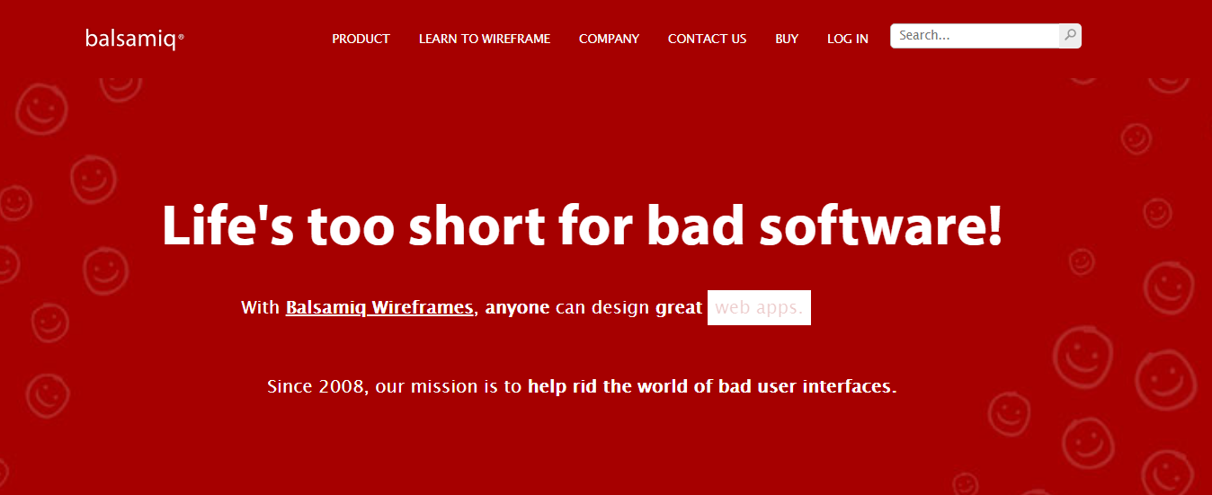Screen dimensions: 1212x495
Task: Click the "Life's too short for bad software!" headline
Action: point(582,225)
